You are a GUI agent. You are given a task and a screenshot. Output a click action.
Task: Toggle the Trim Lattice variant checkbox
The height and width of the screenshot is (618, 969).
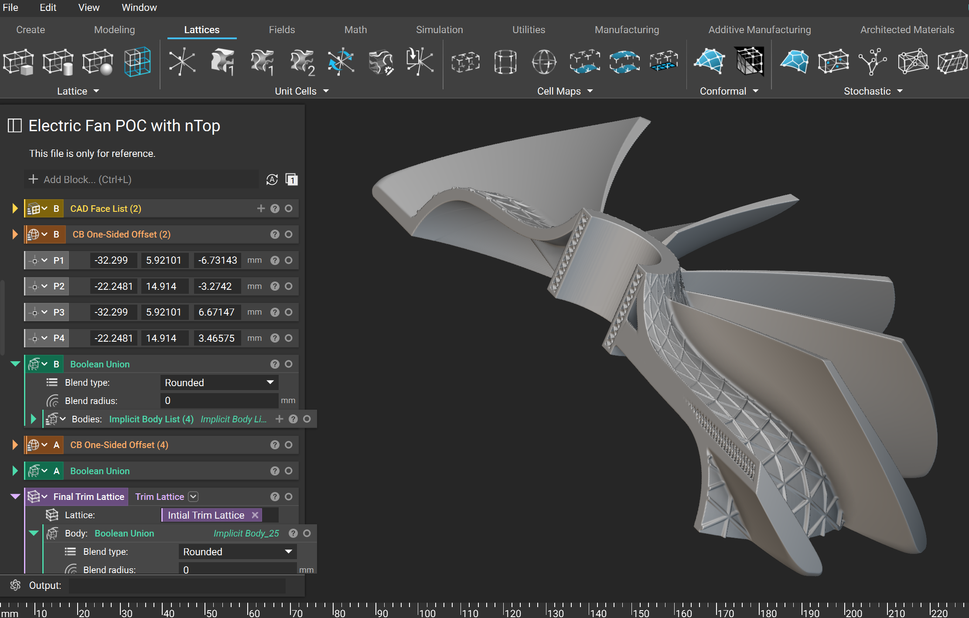(192, 496)
